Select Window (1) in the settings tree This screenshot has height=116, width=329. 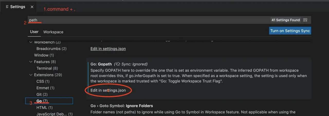click(44, 55)
